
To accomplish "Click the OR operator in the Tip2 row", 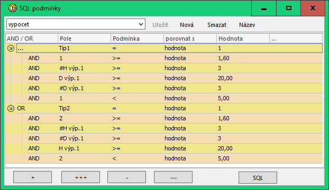I will coord(21,108).
